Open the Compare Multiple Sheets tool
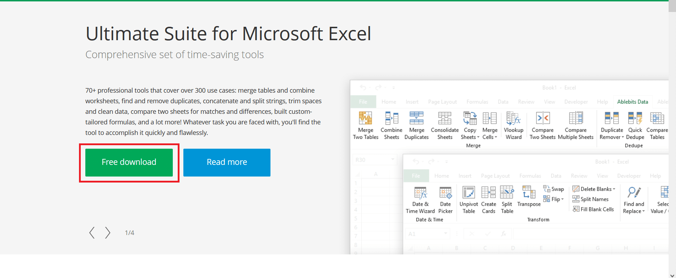 point(575,126)
